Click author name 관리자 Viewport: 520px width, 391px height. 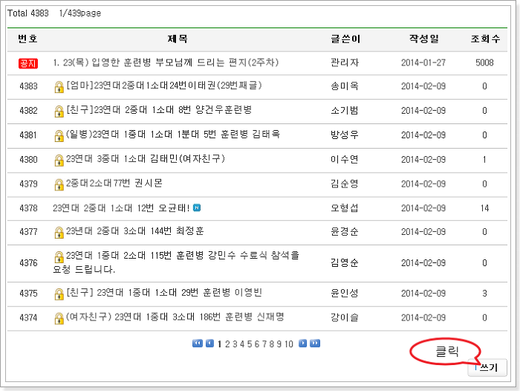tap(345, 62)
